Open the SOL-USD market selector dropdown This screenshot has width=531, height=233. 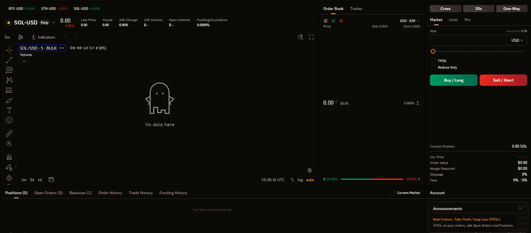(x=54, y=23)
